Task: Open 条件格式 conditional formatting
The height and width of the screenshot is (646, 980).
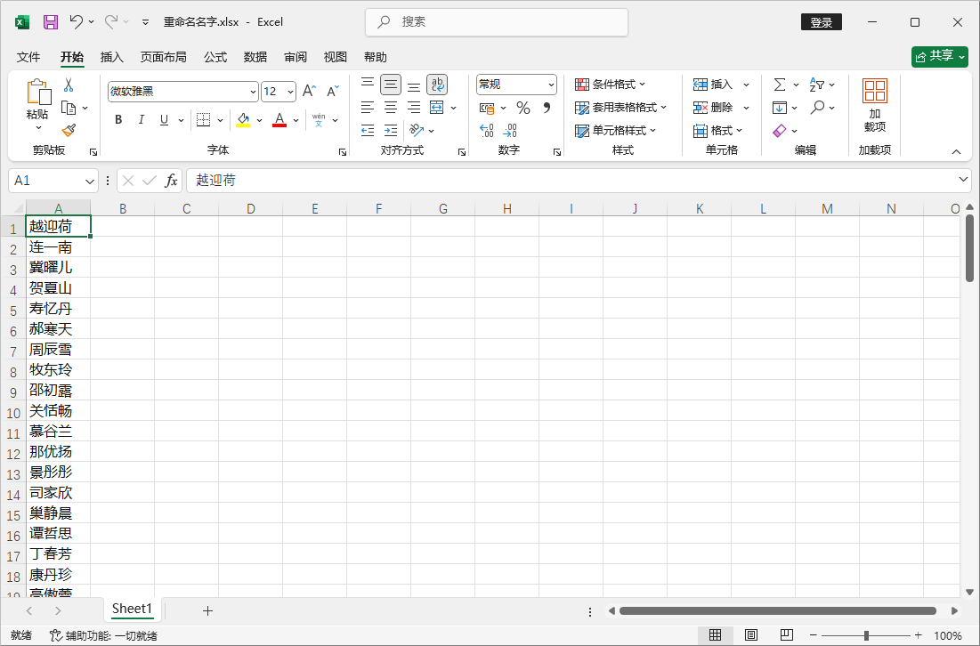Action: pyautogui.click(x=613, y=84)
